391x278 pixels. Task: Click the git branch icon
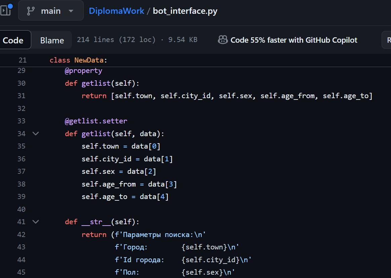coord(31,11)
